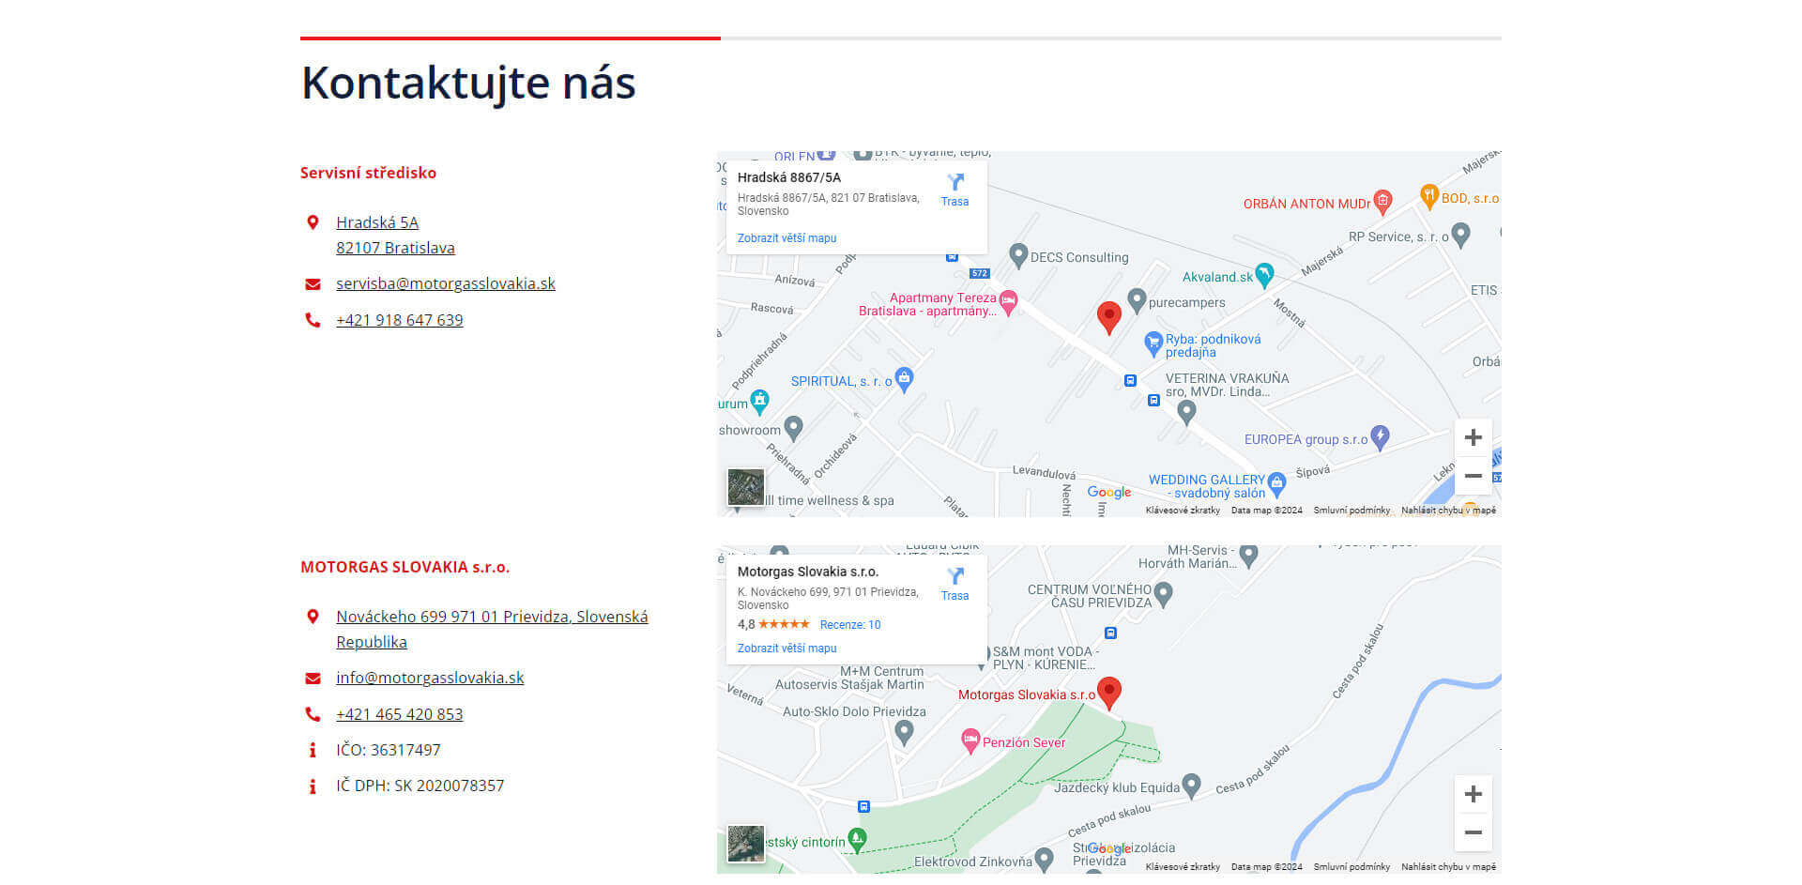Click the Elektrovod Zinkovňa map pin
The image size is (1802, 885).
point(1044,861)
